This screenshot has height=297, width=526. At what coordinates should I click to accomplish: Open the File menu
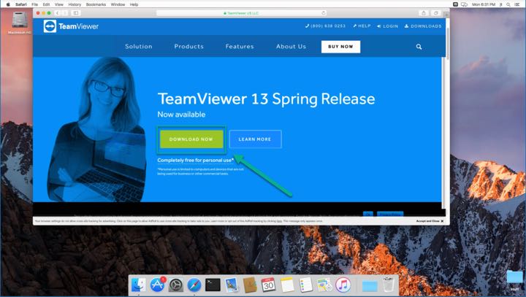tap(35, 4)
